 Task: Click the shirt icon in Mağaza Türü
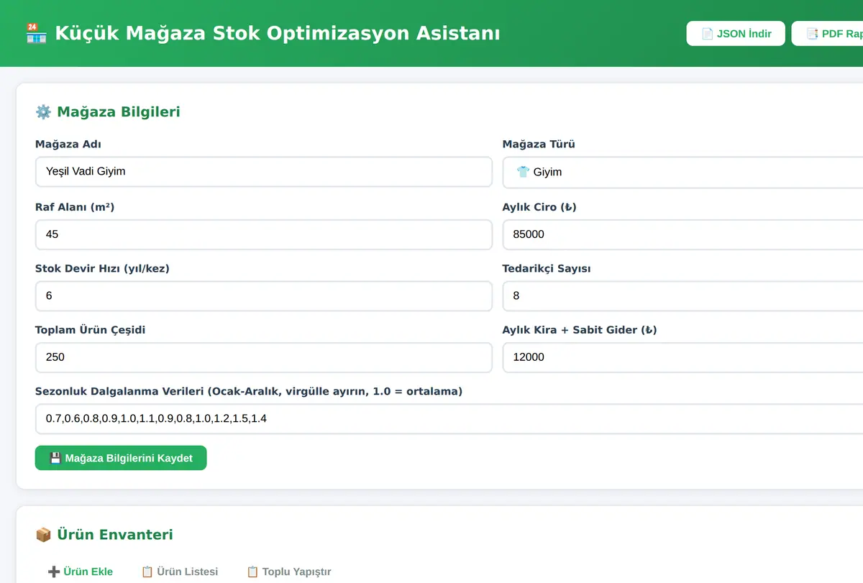523,172
